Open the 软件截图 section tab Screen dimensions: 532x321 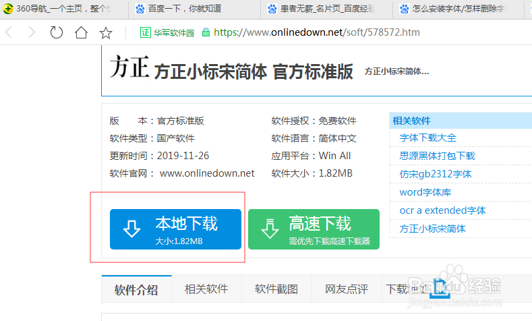tap(276, 289)
